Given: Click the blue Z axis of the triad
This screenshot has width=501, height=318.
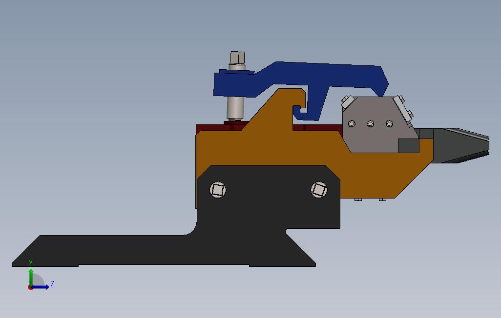Looking at the screenshot, I should pos(41,287).
